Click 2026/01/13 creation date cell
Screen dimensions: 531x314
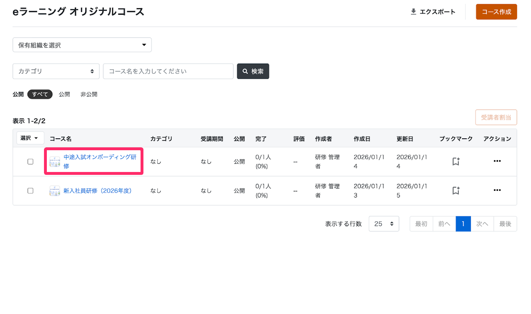369,190
